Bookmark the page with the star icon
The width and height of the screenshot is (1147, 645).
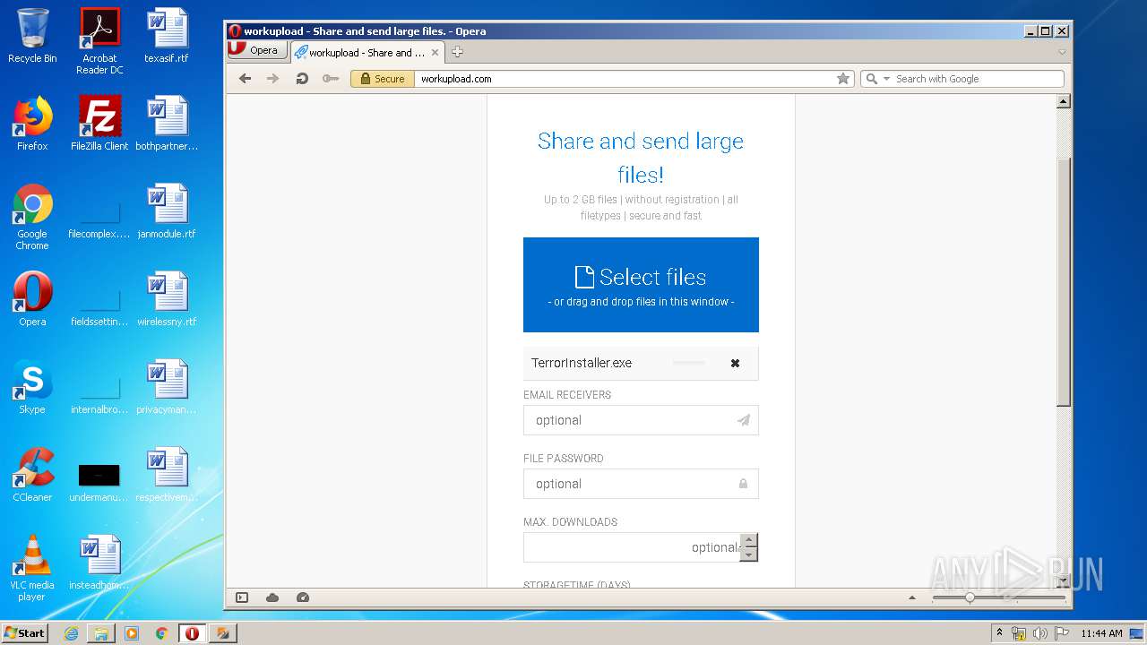tap(843, 79)
